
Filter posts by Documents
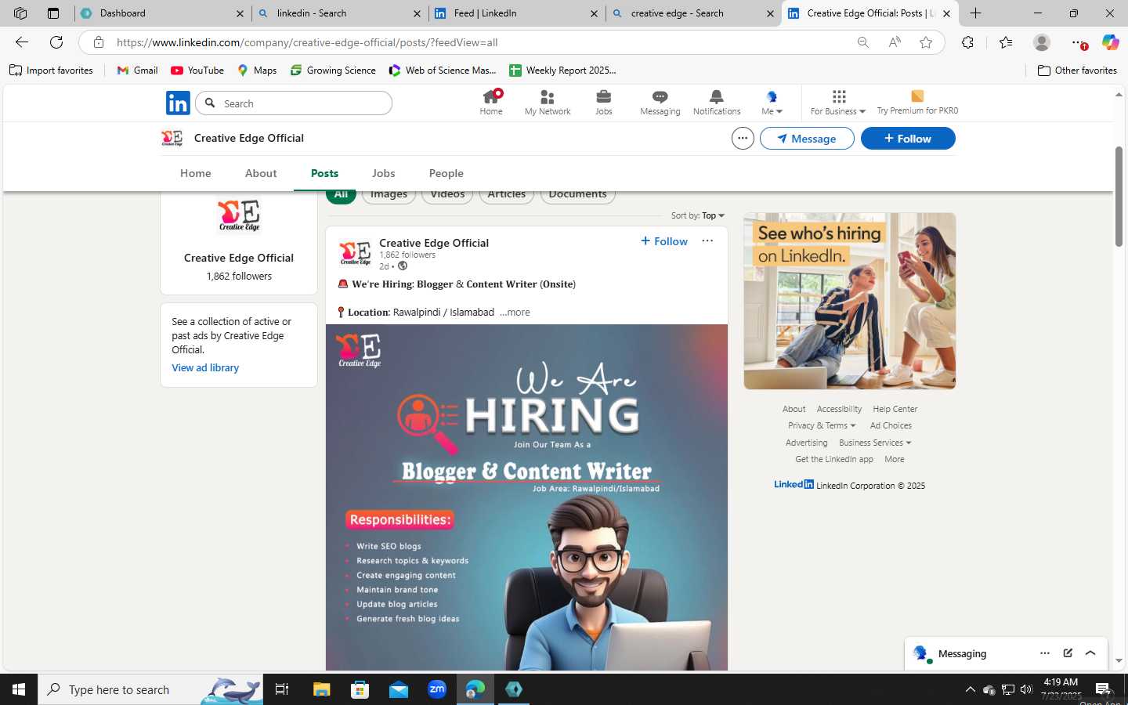(x=577, y=195)
